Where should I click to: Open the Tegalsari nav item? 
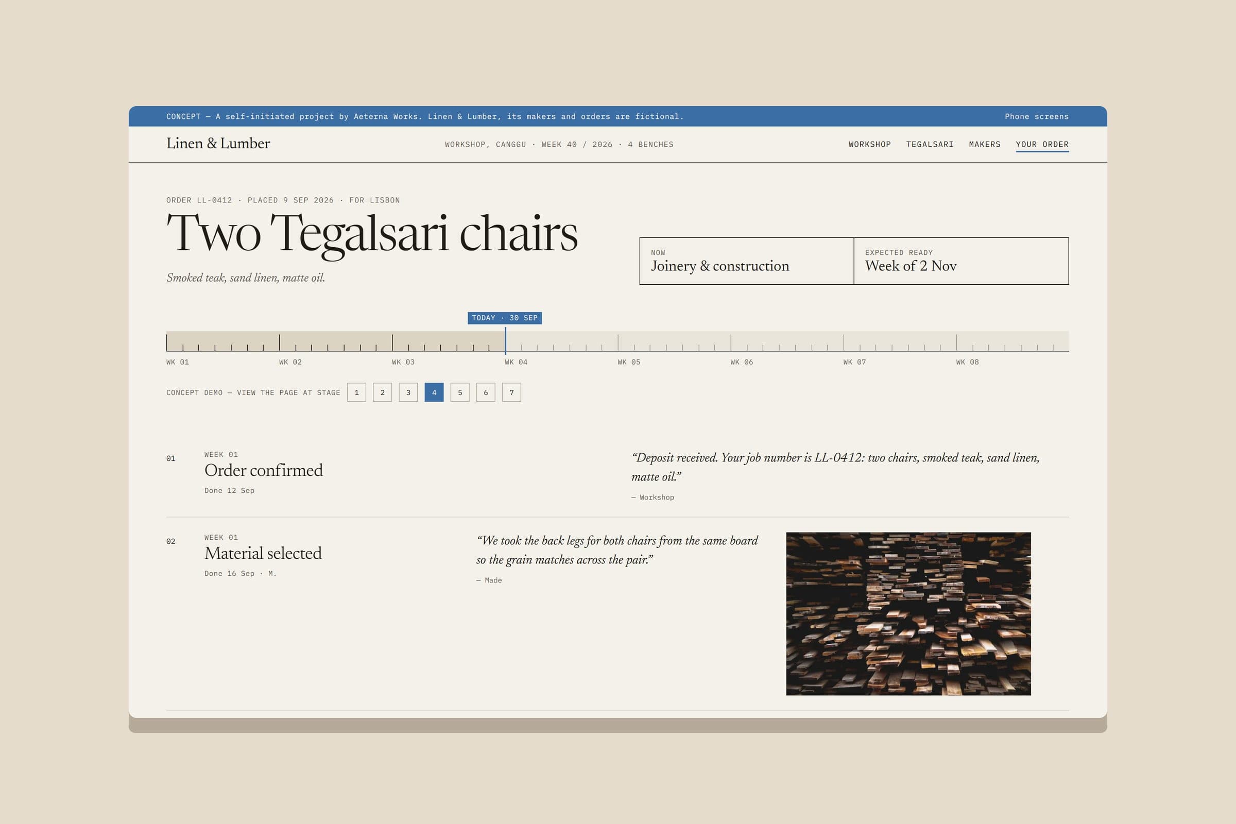[930, 145]
